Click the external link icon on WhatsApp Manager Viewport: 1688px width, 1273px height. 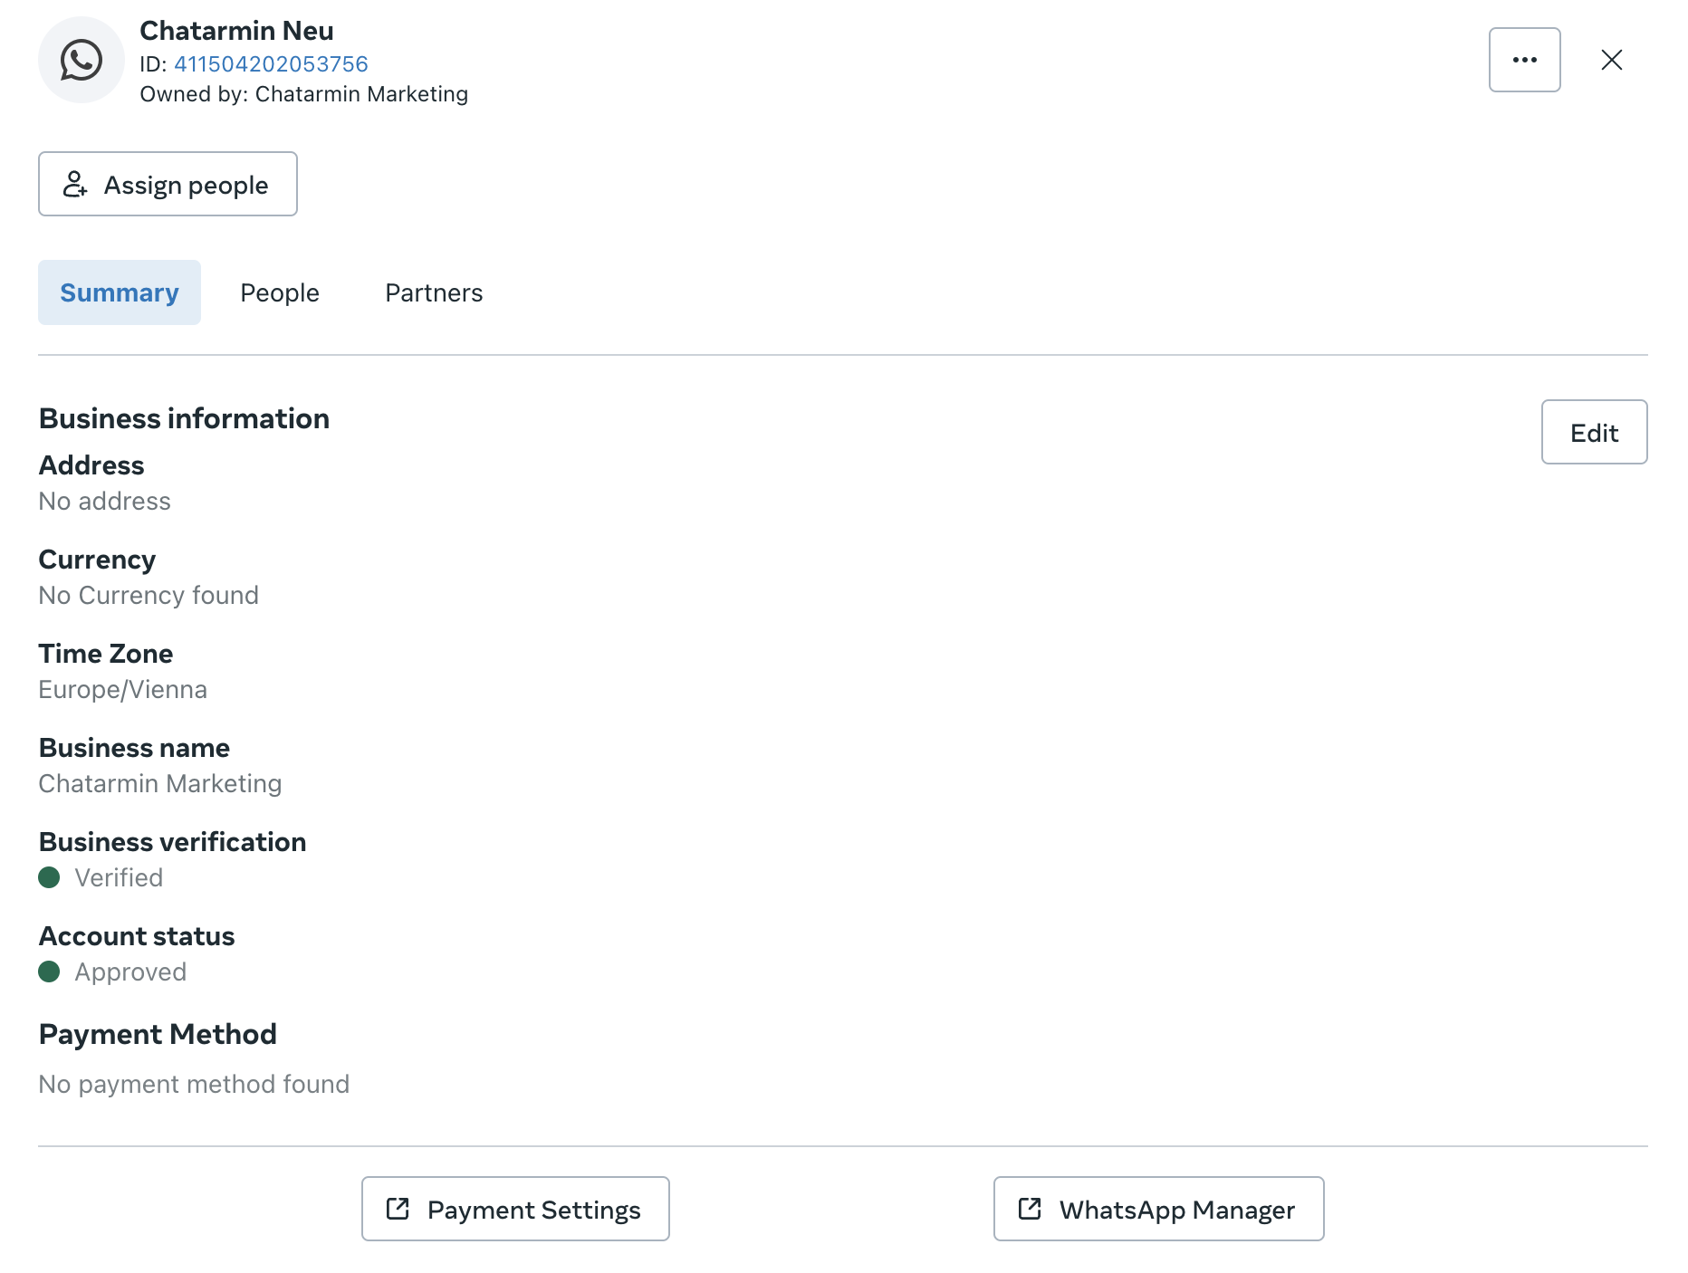click(1030, 1209)
